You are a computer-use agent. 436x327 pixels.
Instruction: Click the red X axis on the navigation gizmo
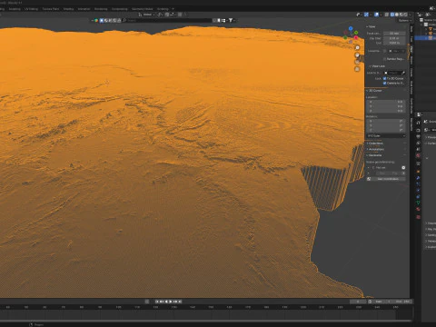(356, 38)
